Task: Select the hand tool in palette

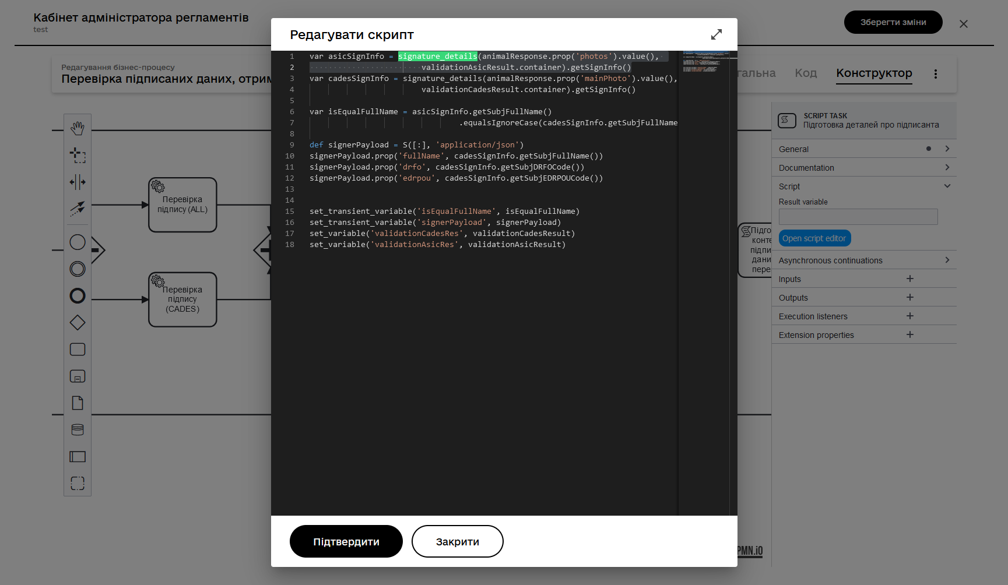Action: 78,128
